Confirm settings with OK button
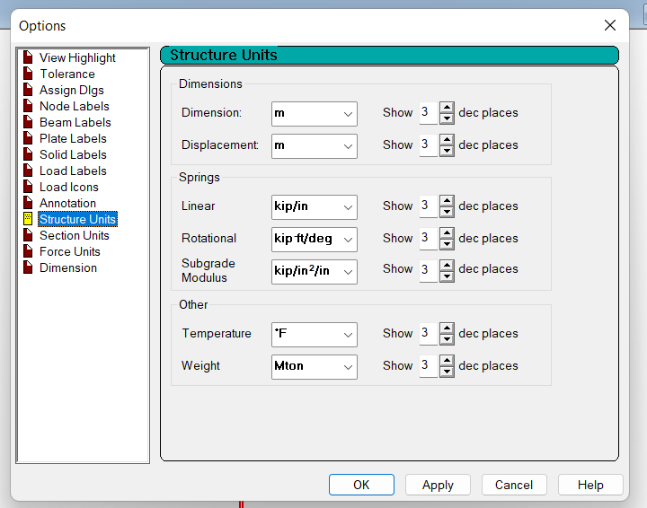647x508 pixels. click(x=361, y=485)
